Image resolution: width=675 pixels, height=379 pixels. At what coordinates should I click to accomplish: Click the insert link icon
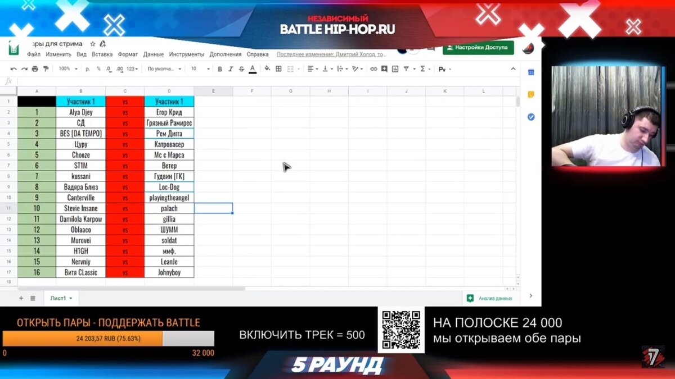(373, 69)
